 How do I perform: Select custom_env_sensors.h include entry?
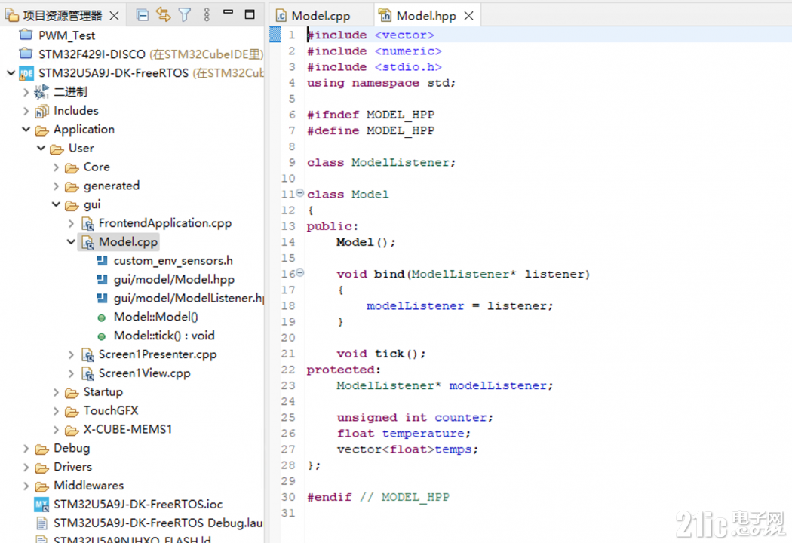pyautogui.click(x=173, y=261)
